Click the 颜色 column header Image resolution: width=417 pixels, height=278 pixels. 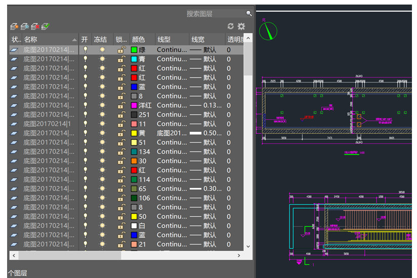coord(139,39)
